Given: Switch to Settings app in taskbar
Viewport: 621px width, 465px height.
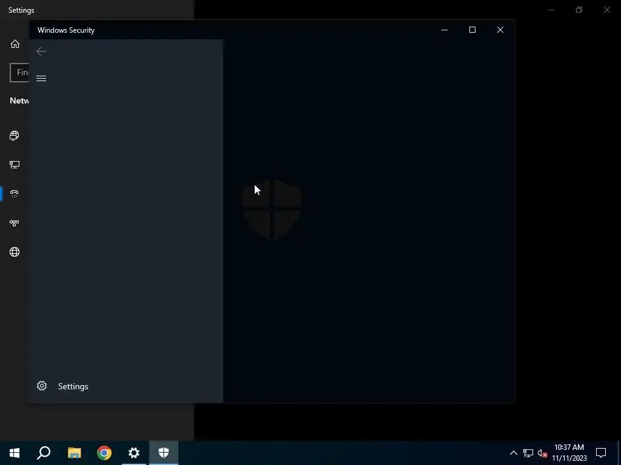Looking at the screenshot, I should pyautogui.click(x=134, y=453).
